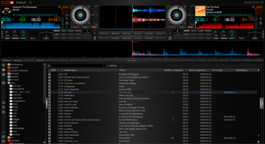Click the music note icon of the Darude Feel The Beat row
265x144 pixels.
[x=49, y=92]
